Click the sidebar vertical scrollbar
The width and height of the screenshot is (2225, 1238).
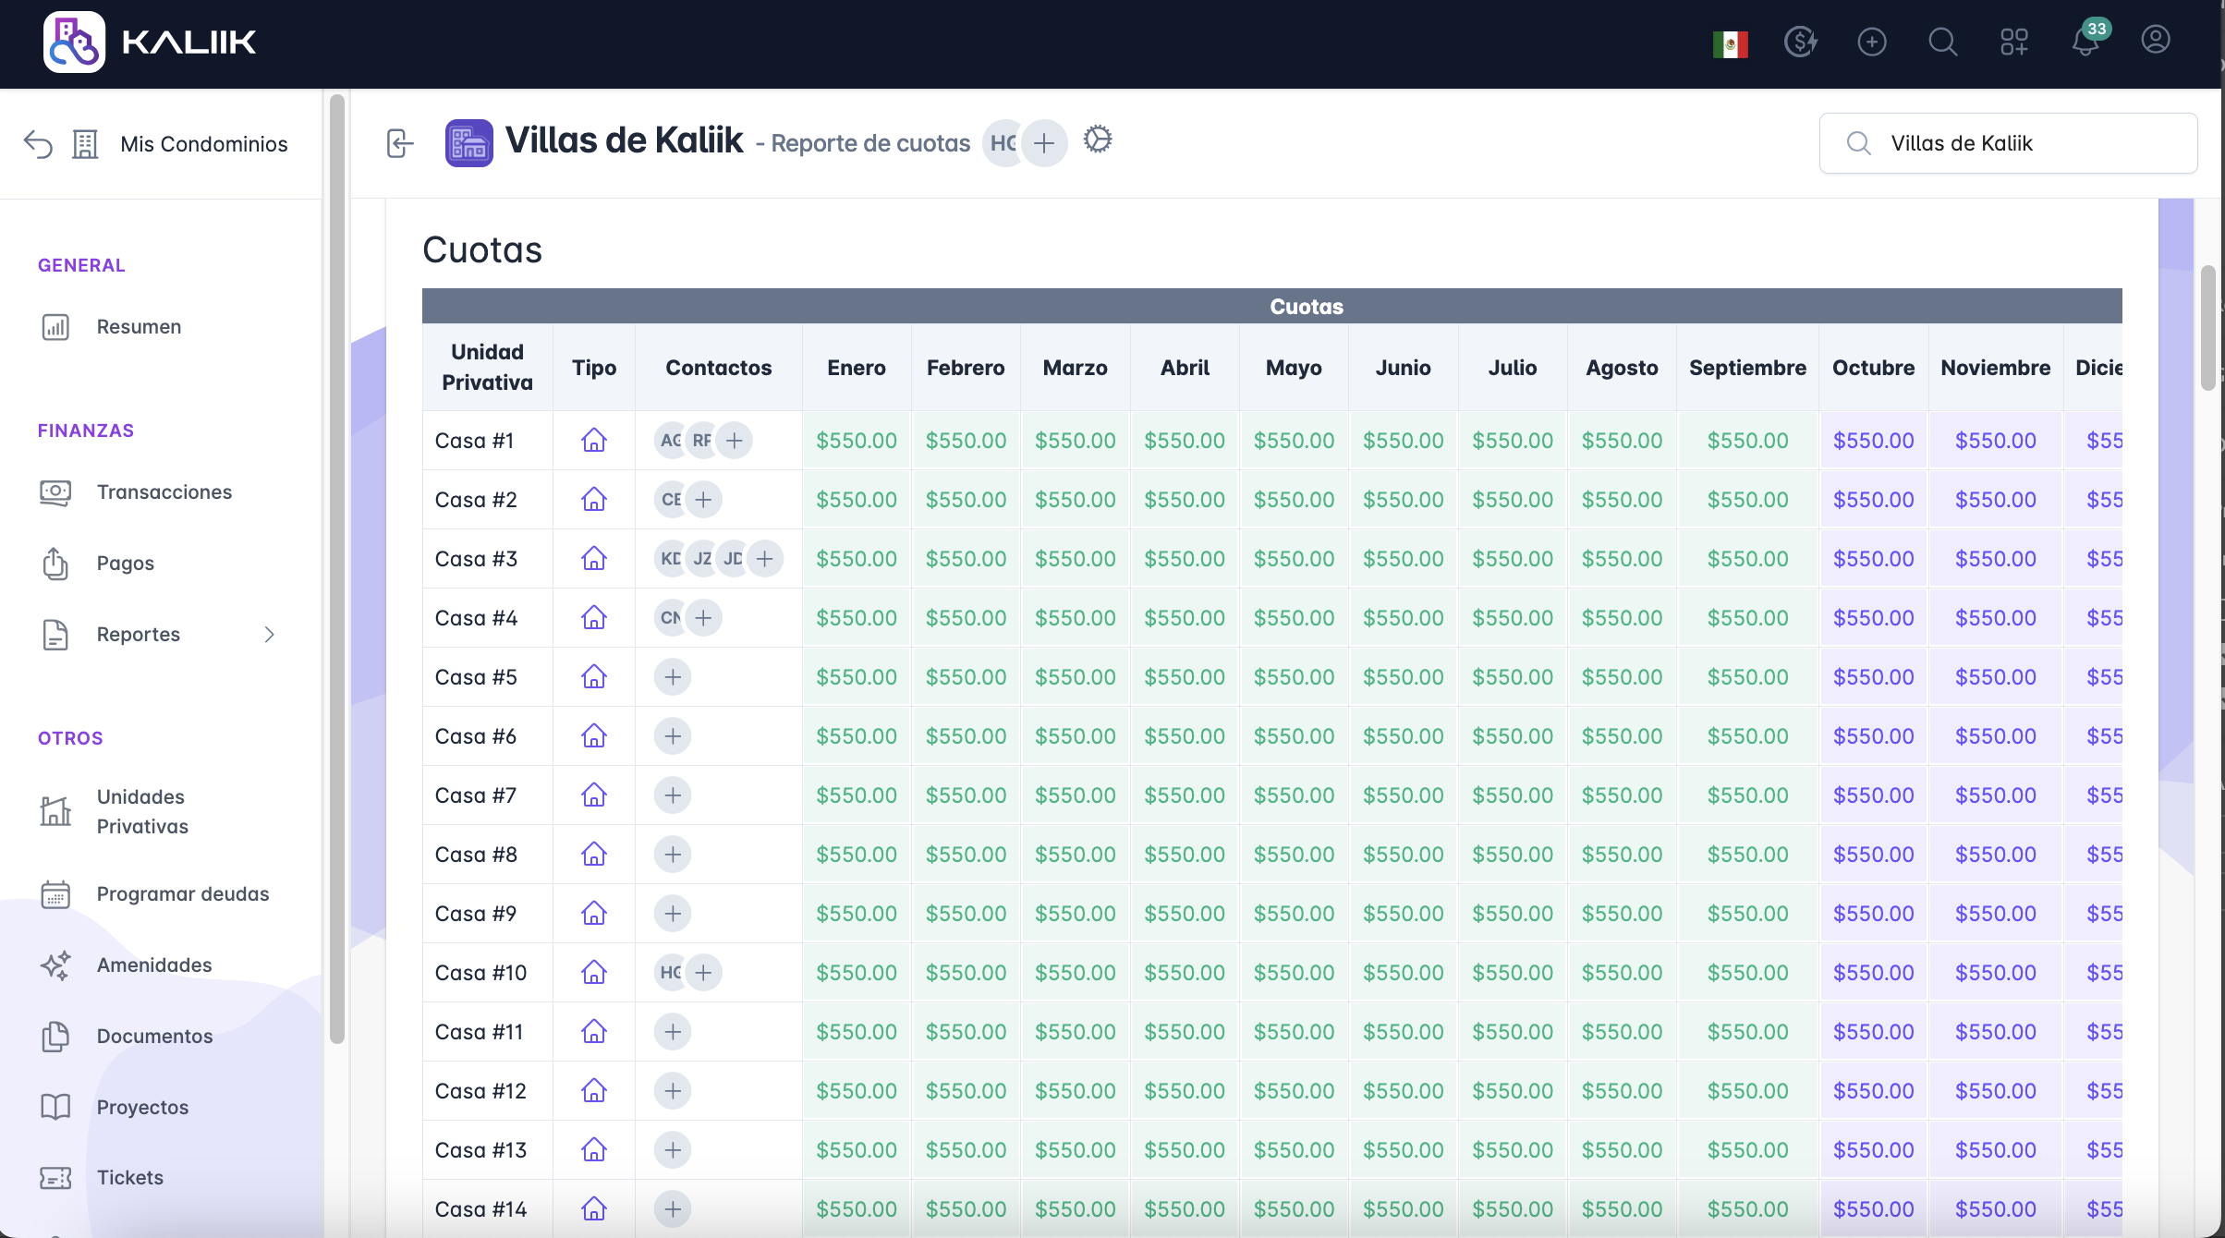(x=337, y=568)
